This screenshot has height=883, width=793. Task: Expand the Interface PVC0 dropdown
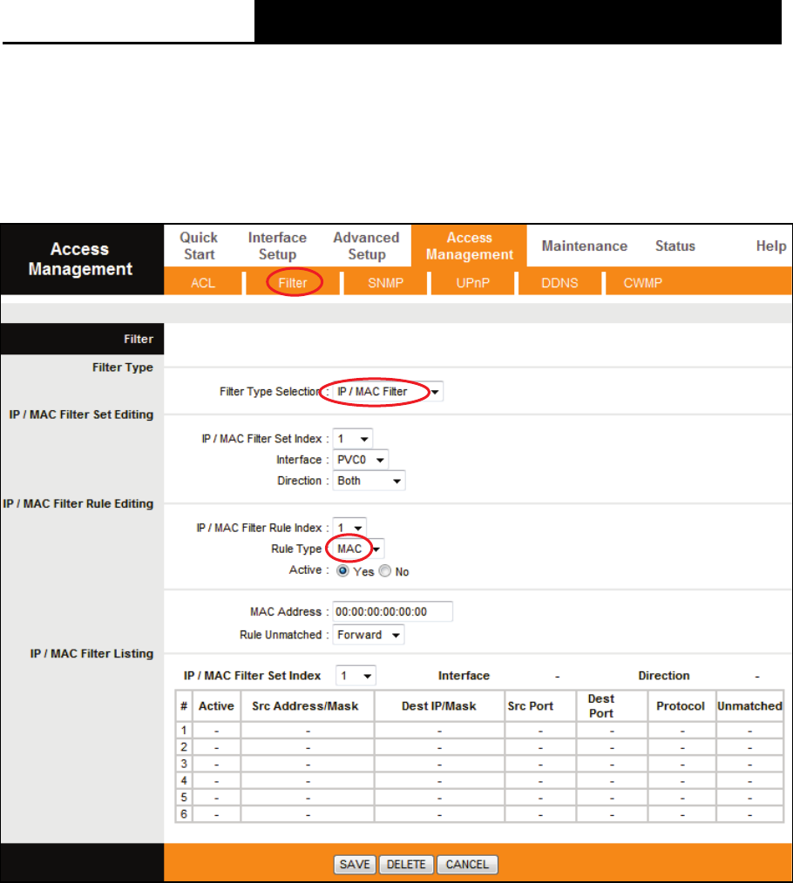coord(361,460)
